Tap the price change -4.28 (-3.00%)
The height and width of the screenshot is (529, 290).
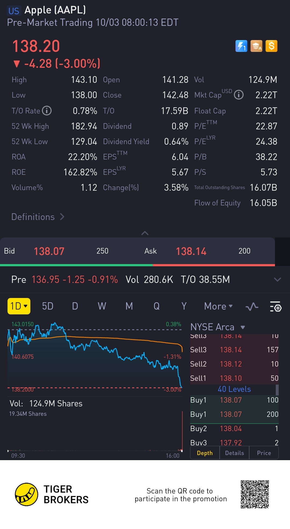click(x=62, y=64)
